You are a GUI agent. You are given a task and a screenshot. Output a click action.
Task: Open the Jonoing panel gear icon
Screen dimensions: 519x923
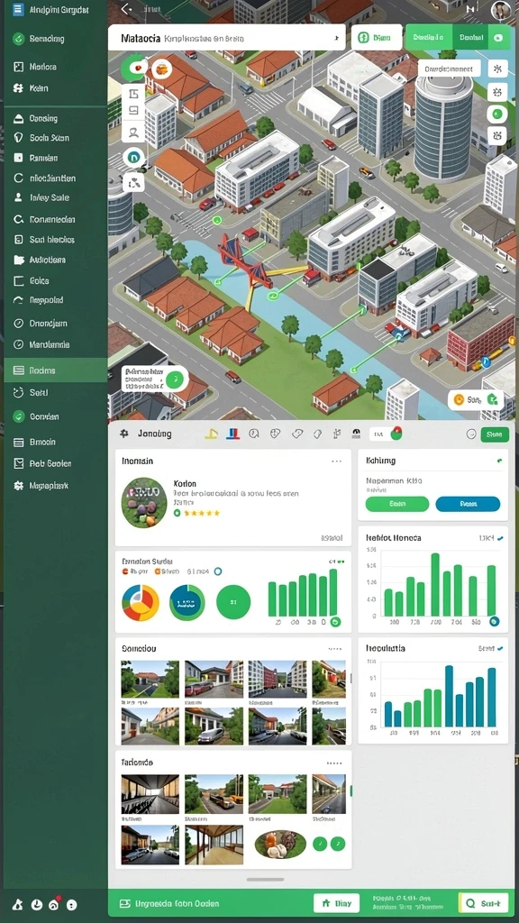click(x=124, y=434)
